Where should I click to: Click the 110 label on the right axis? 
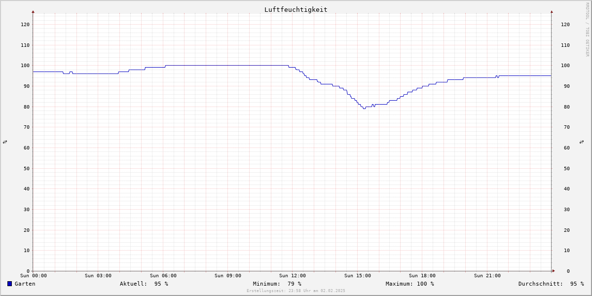click(565, 45)
